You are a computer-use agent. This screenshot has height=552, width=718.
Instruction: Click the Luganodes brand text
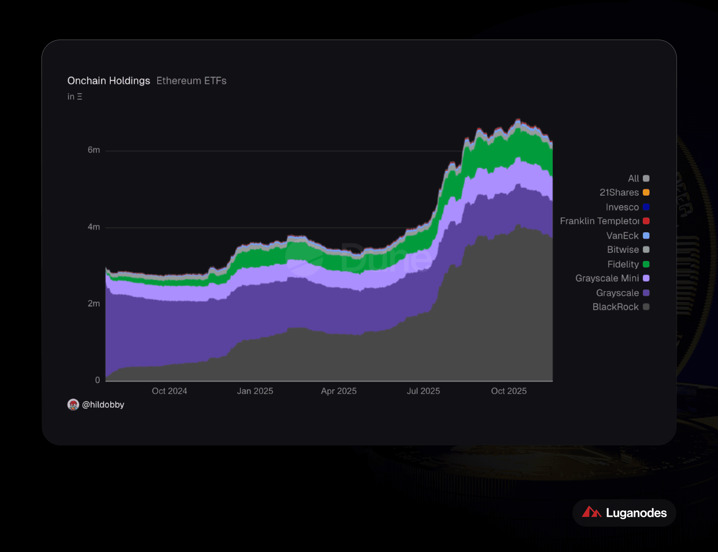(x=636, y=513)
